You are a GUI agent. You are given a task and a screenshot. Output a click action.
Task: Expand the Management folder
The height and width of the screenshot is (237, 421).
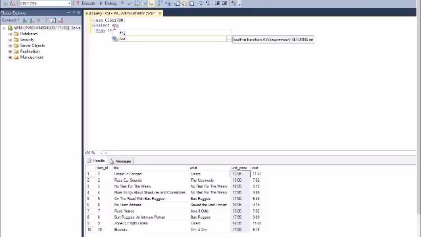(11, 57)
